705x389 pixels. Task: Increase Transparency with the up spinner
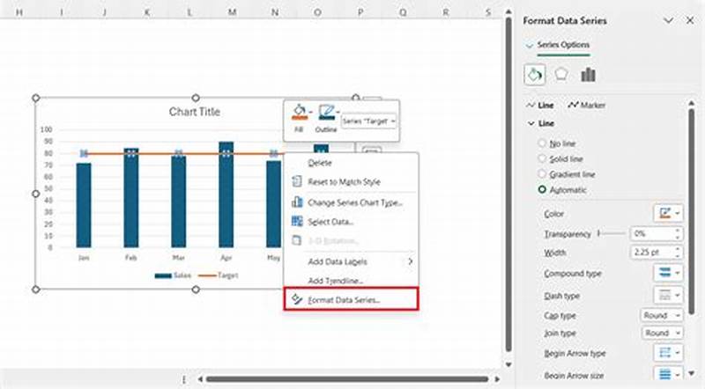coord(678,230)
